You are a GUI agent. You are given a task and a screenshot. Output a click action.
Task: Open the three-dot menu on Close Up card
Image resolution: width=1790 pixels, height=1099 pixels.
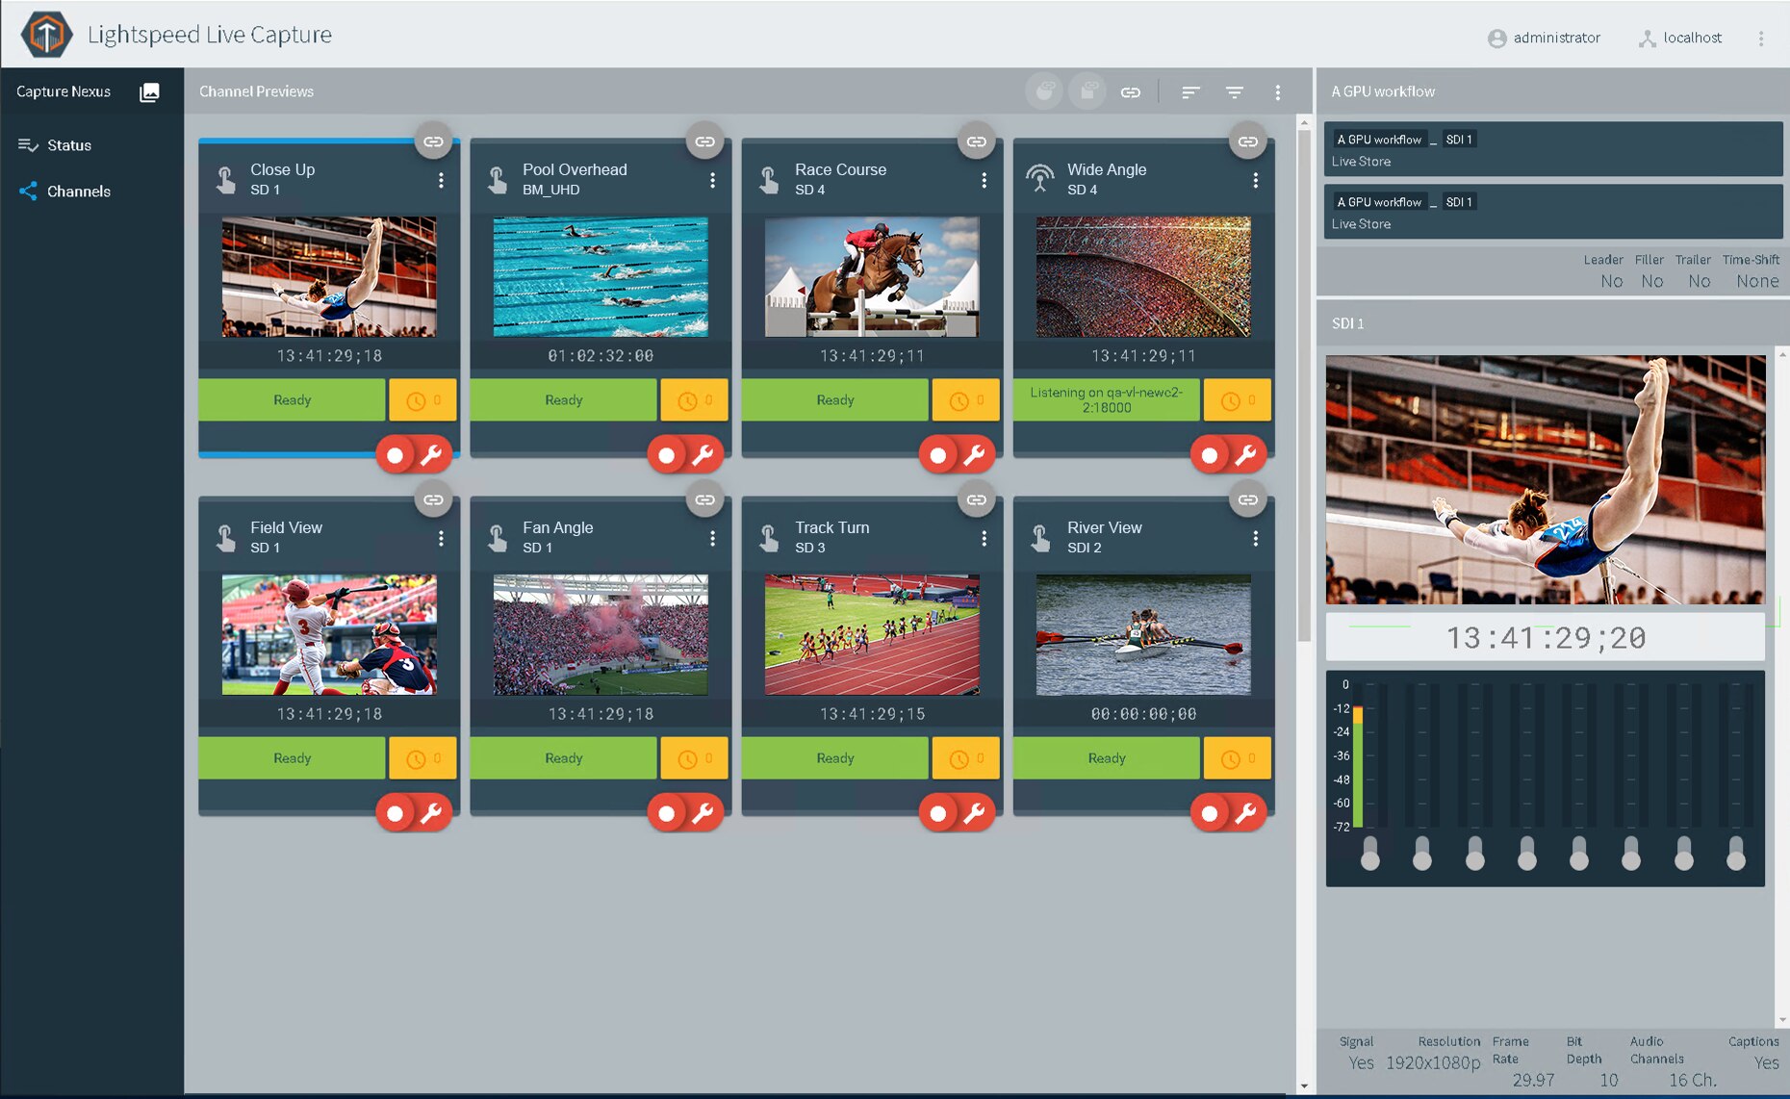coord(441,180)
